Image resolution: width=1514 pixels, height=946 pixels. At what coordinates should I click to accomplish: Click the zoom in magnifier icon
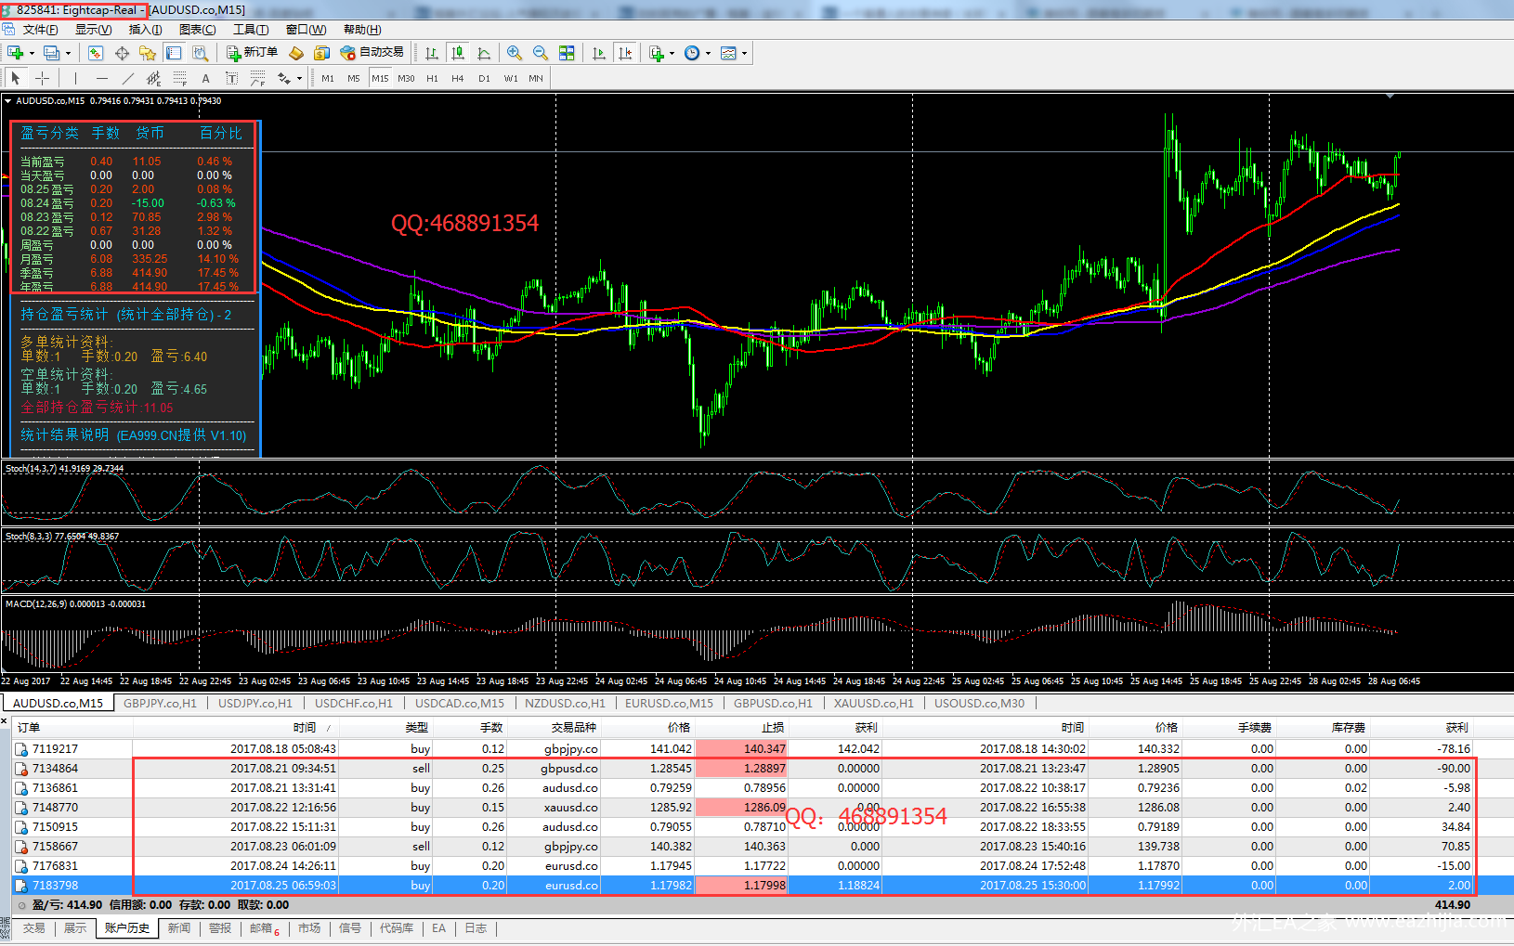514,53
